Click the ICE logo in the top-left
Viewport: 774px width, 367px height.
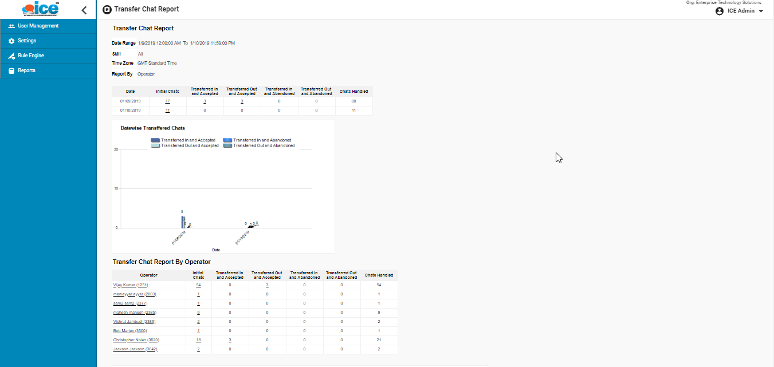point(40,9)
